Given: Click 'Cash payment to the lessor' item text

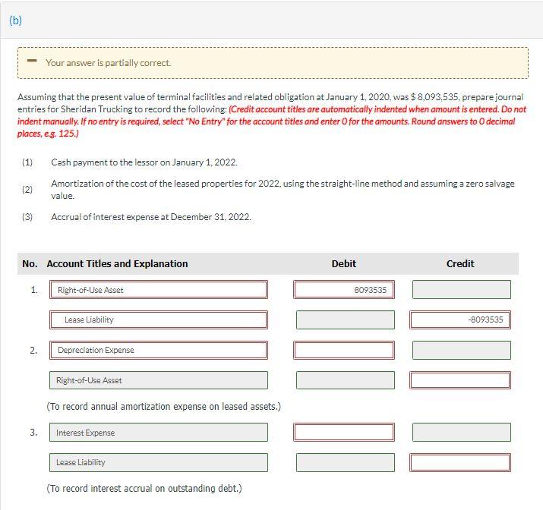Looking at the screenshot, I should coord(144,162).
